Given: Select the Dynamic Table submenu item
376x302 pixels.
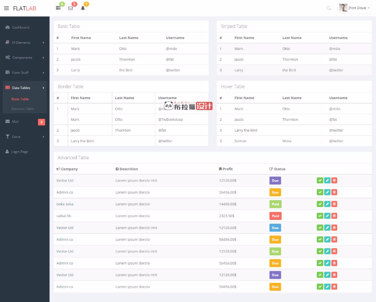Looking at the screenshot, I should pos(23,109).
